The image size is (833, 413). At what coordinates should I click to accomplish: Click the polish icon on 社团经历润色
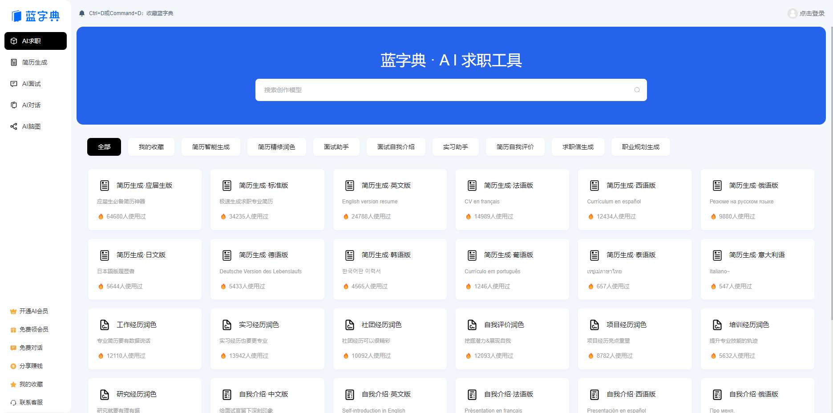[x=350, y=325]
